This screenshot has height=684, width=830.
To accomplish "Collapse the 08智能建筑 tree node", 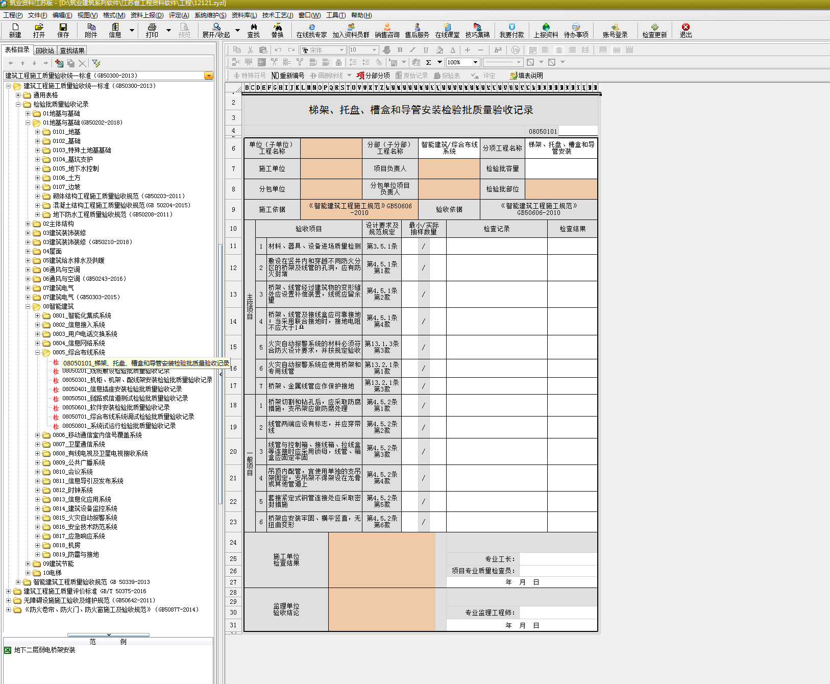I will coord(28,307).
